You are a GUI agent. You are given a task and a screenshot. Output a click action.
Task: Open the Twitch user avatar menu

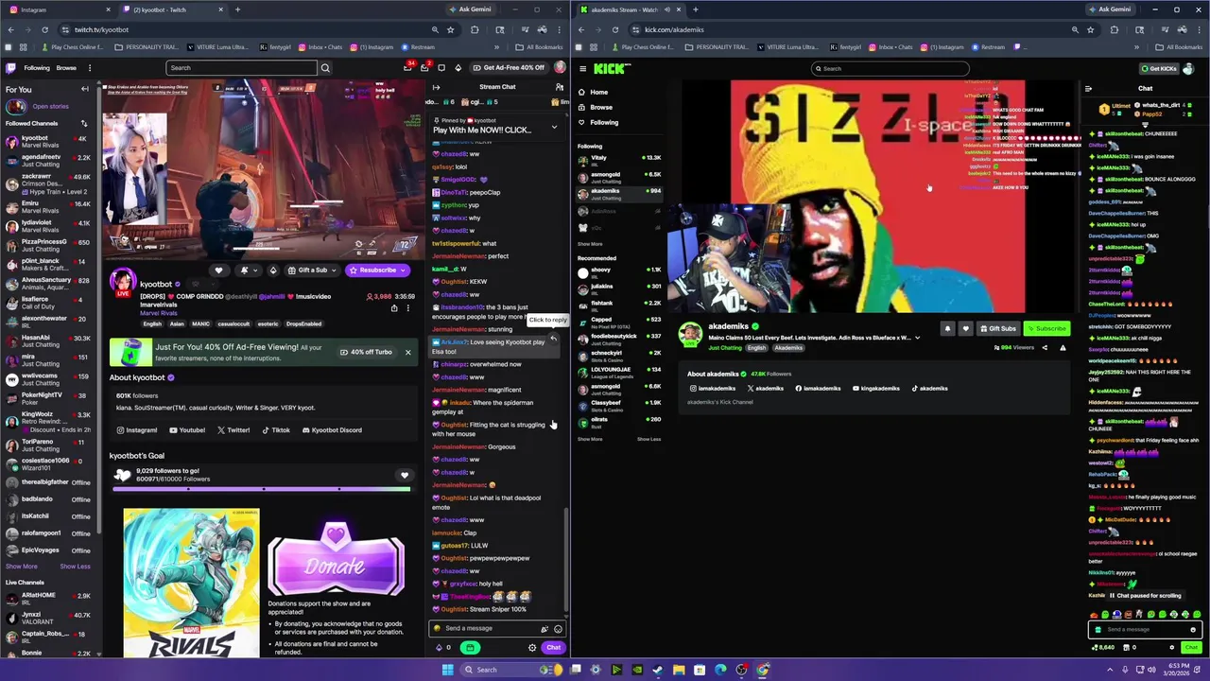560,67
